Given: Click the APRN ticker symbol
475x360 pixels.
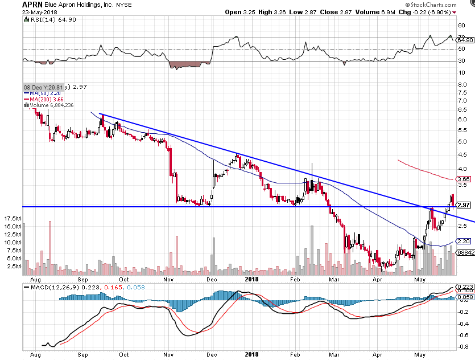Looking at the screenshot, I should click(x=33, y=4).
